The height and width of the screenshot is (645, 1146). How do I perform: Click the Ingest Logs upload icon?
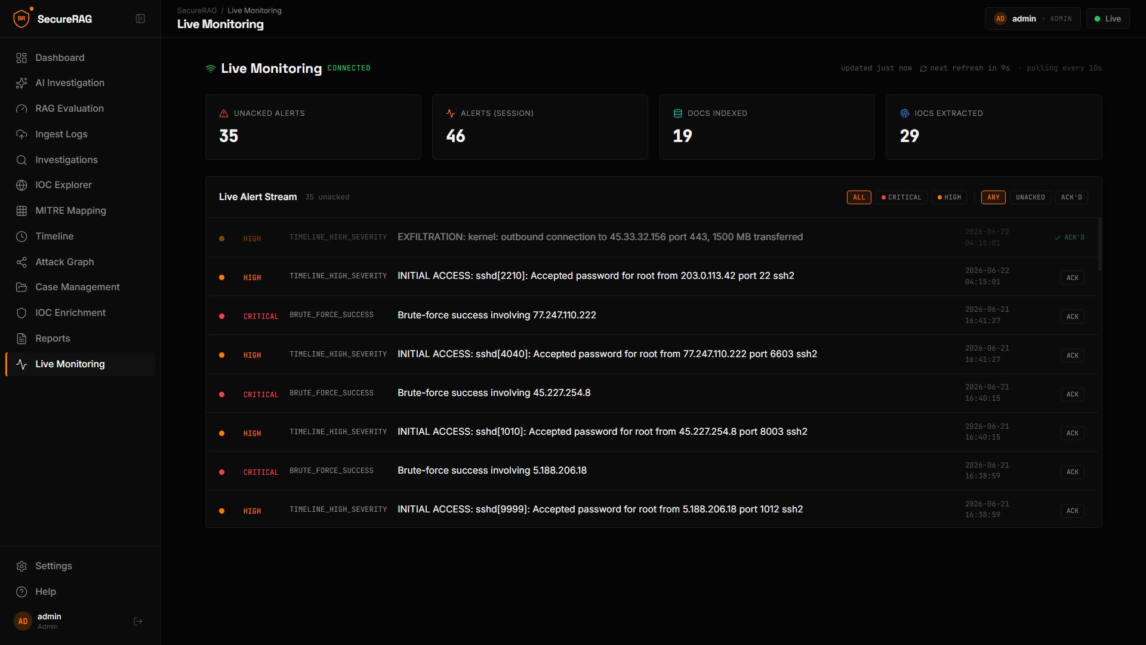pyautogui.click(x=21, y=134)
